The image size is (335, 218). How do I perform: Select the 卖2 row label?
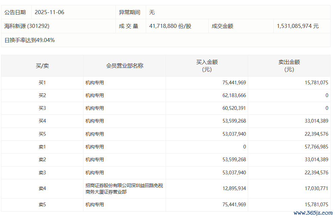pos(42,160)
